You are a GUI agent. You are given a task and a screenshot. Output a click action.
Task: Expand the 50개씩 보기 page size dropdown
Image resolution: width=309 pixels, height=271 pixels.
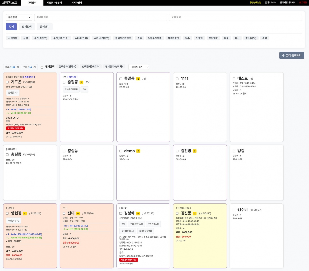coord(139,67)
